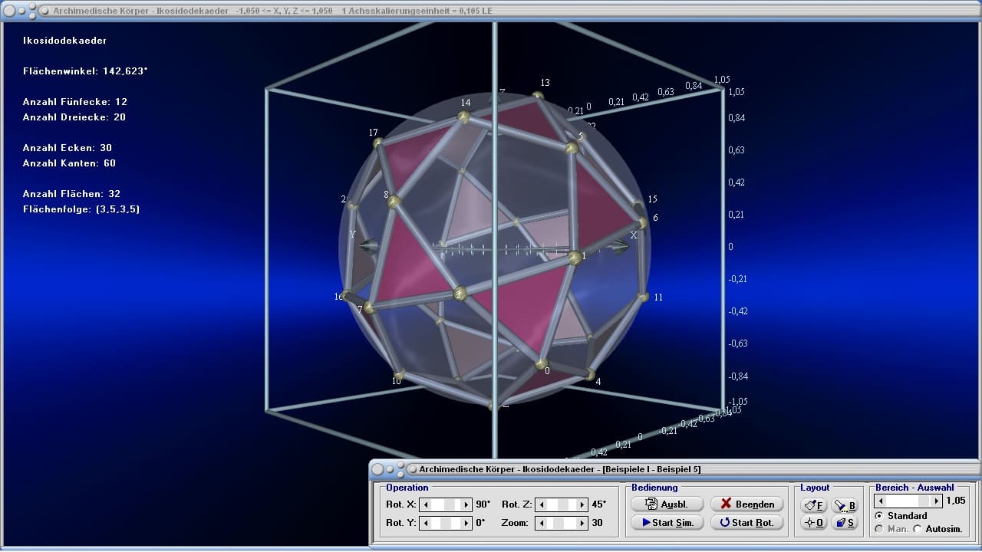Click vertex 13 on the polyhedron
The width and height of the screenshot is (982, 552).
click(538, 96)
